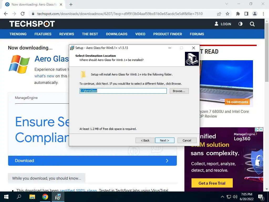Toggle the TechSpot dark mode icon

pos(240,24)
